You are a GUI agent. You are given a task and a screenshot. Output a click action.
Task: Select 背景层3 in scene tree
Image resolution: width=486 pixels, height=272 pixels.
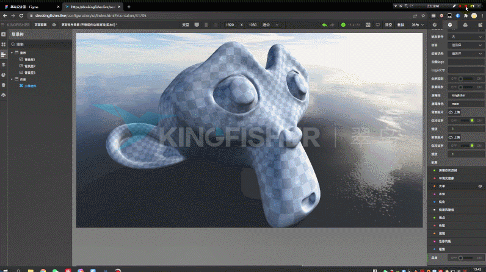pyautogui.click(x=30, y=73)
